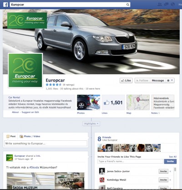Click the map pin on Budapest
Viewport: 182px width, 190px height.
[x=138, y=100]
